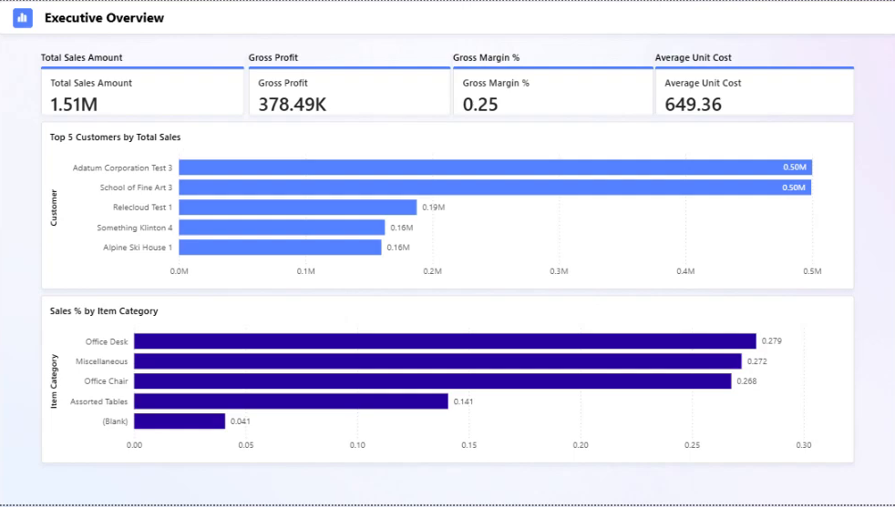Click the 0.272 data label
This screenshot has width=895, height=507.
[756, 361]
